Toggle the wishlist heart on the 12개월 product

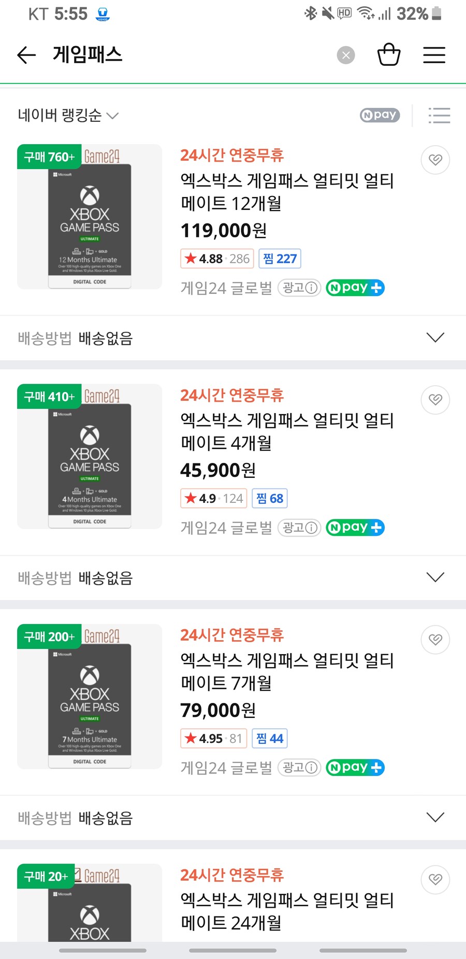tap(435, 160)
